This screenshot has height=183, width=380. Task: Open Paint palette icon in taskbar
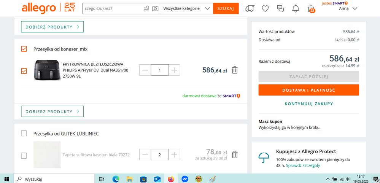tap(212, 179)
